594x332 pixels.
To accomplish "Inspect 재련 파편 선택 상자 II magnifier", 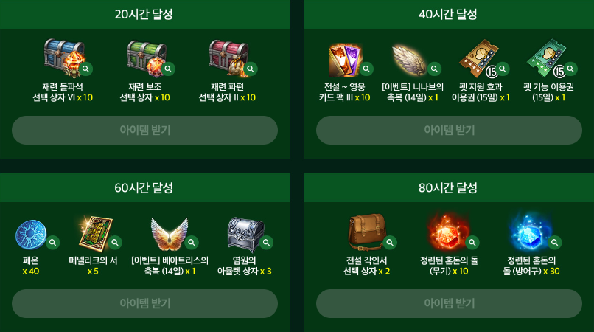I will 251,69.
